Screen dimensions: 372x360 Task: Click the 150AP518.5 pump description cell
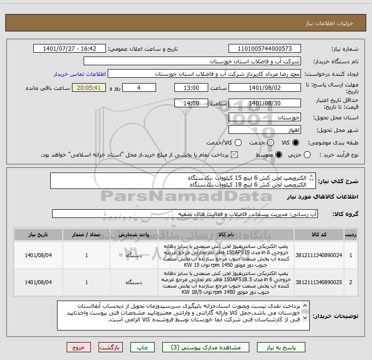click(226, 282)
